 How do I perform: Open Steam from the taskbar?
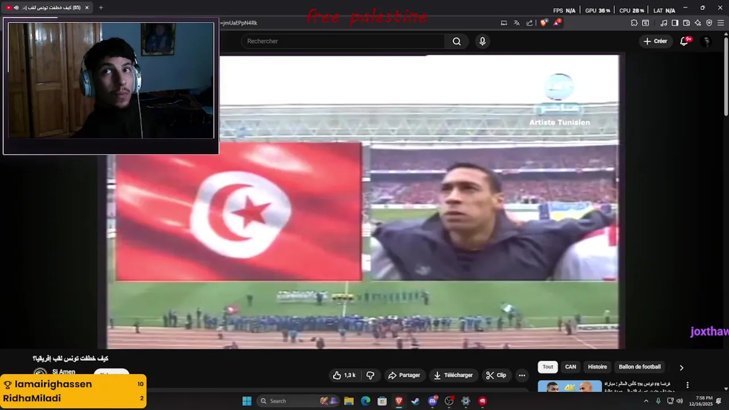click(x=415, y=401)
